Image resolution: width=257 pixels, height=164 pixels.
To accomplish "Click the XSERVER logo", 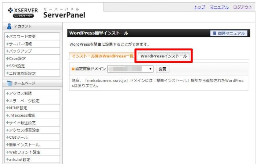I will [x=23, y=12].
